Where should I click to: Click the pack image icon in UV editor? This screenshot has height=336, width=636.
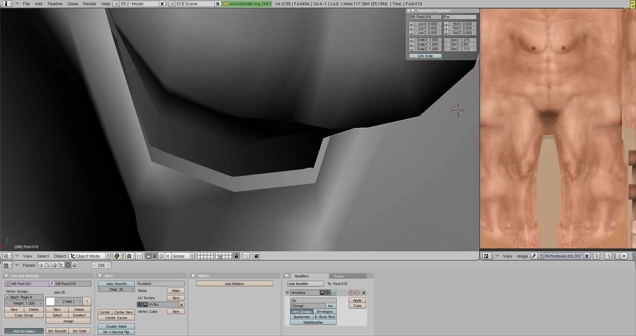[x=596, y=256]
